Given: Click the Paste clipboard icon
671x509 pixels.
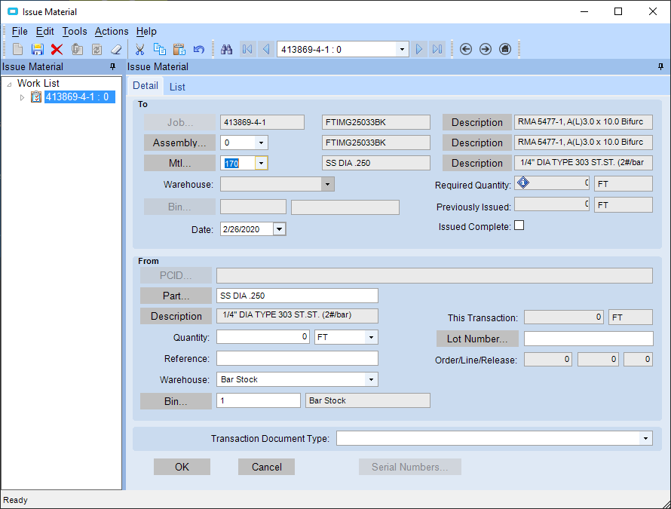Looking at the screenshot, I should point(179,49).
